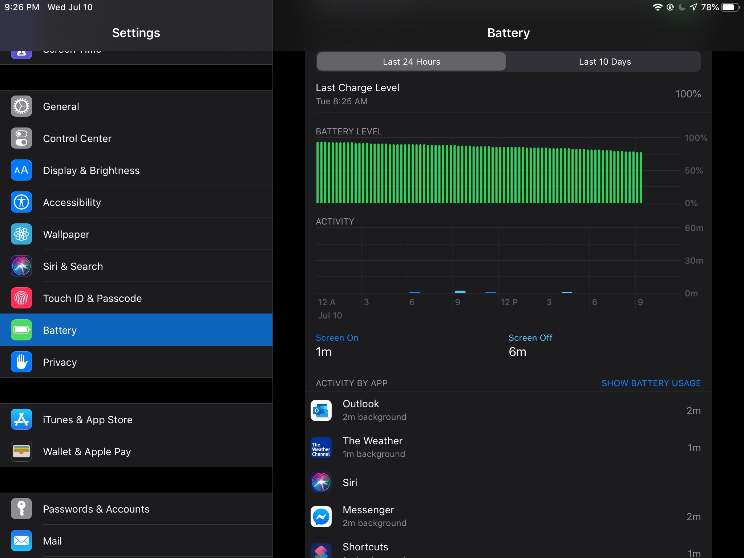Tap the Privacy hand icon
The height and width of the screenshot is (558, 744).
tap(21, 362)
